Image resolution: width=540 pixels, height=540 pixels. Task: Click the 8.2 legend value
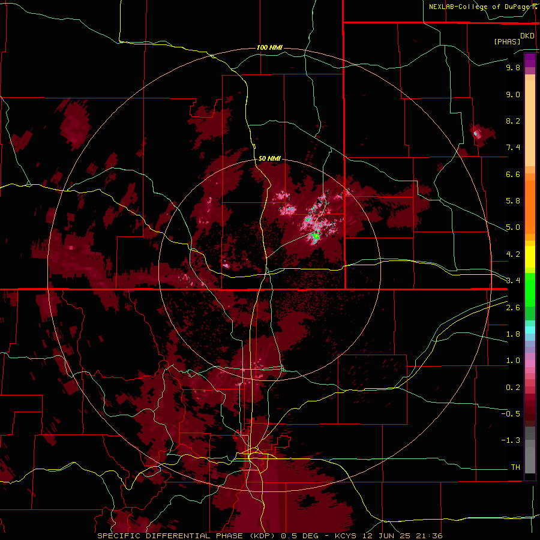[513, 121]
